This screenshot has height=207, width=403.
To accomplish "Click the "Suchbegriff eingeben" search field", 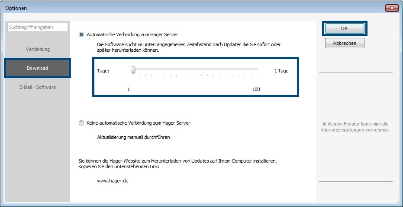I will tap(38, 27).
